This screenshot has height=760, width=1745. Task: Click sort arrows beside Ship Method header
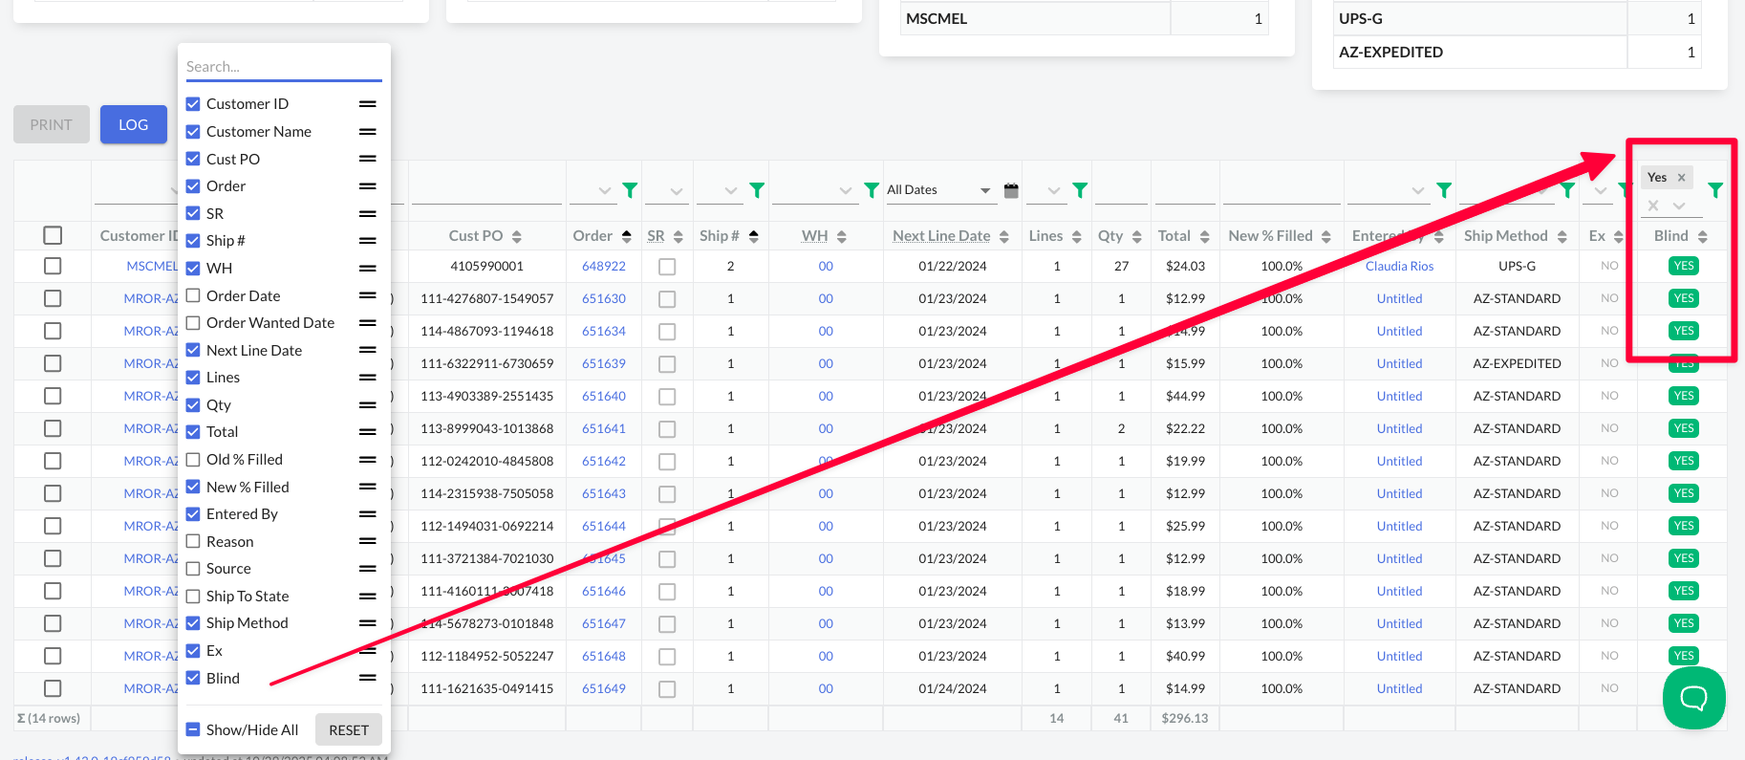(x=1562, y=236)
